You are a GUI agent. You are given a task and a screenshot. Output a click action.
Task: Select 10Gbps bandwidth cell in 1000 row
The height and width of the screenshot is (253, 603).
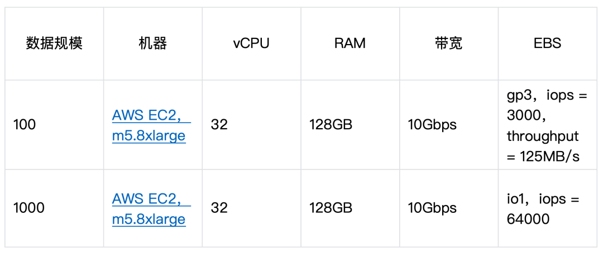(x=432, y=208)
